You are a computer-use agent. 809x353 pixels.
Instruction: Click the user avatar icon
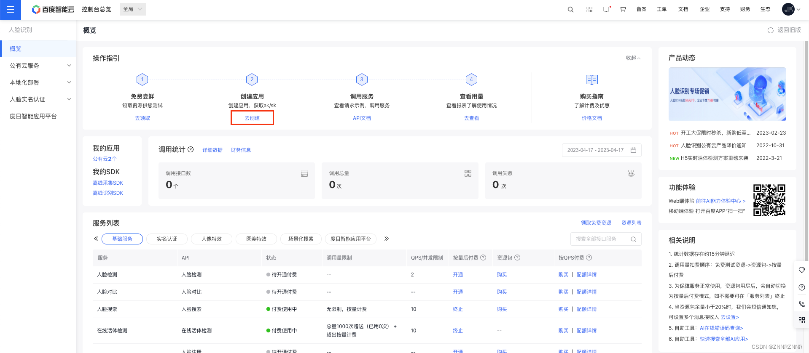pyautogui.click(x=788, y=9)
